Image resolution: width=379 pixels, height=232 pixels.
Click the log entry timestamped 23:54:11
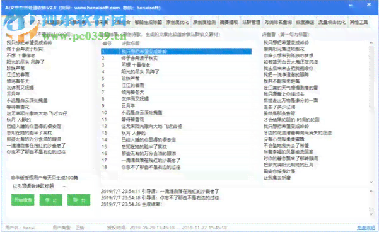click(x=160, y=192)
